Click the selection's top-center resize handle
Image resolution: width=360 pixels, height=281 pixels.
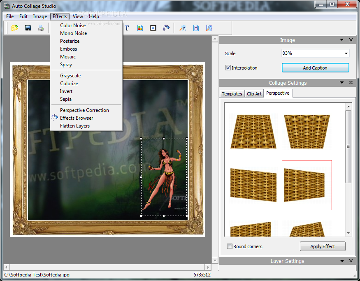point(164,139)
